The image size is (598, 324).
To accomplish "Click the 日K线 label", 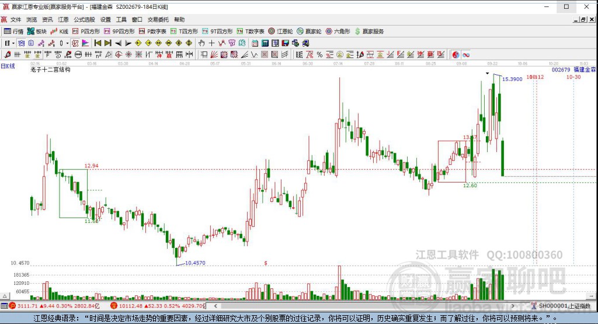I will (x=8, y=66).
